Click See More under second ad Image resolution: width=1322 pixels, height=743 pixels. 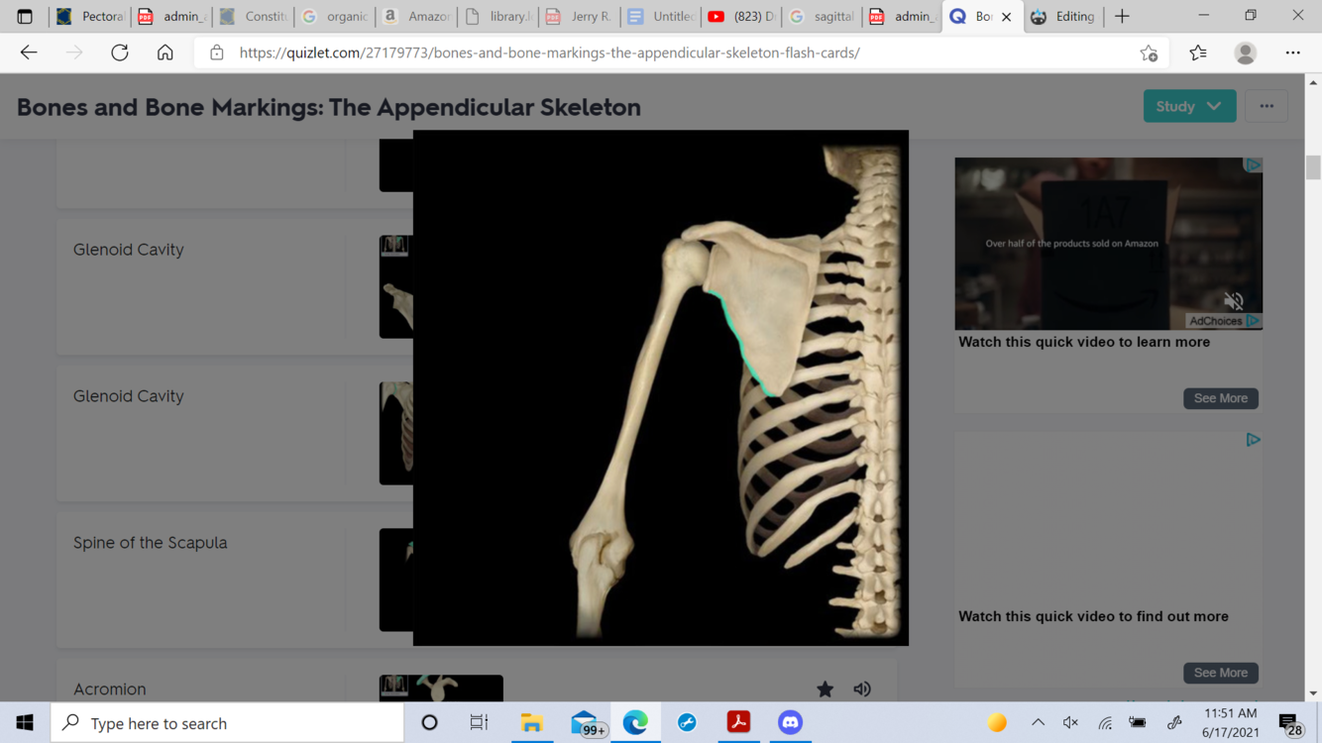point(1220,673)
